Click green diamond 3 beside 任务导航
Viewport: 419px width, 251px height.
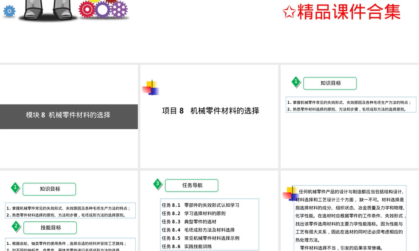pos(158,184)
